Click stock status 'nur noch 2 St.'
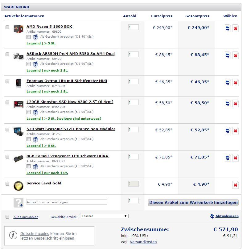 (56, 70)
